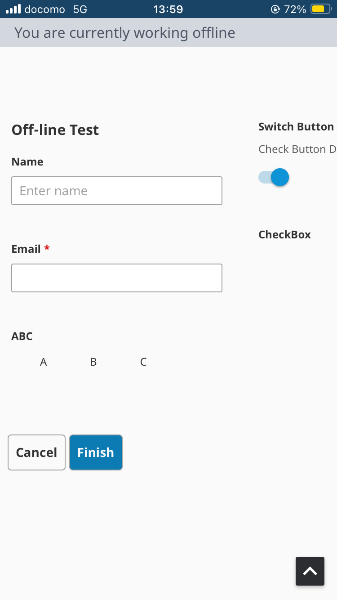Click the Switch Button heading

(x=296, y=127)
